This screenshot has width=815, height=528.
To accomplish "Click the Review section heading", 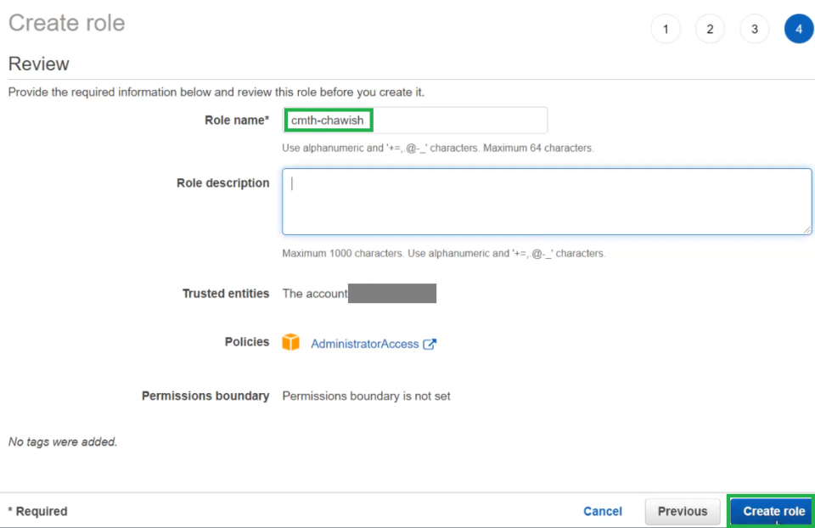I will pyautogui.click(x=39, y=64).
